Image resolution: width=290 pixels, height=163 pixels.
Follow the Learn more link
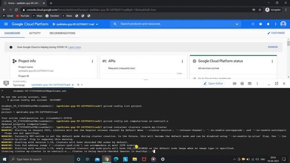point(74,47)
